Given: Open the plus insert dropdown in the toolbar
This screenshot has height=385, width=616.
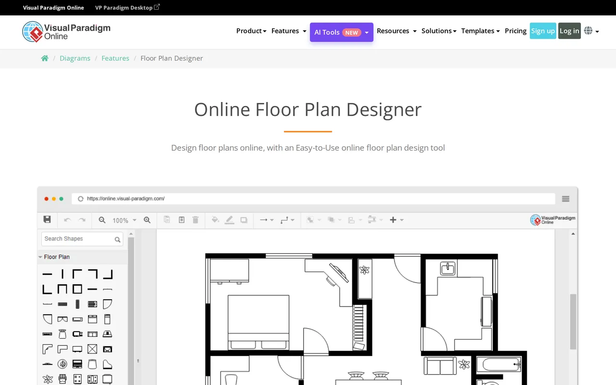Looking at the screenshot, I should coord(397,220).
